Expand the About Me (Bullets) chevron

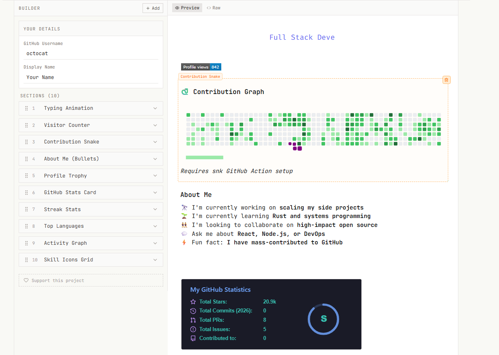(x=155, y=159)
